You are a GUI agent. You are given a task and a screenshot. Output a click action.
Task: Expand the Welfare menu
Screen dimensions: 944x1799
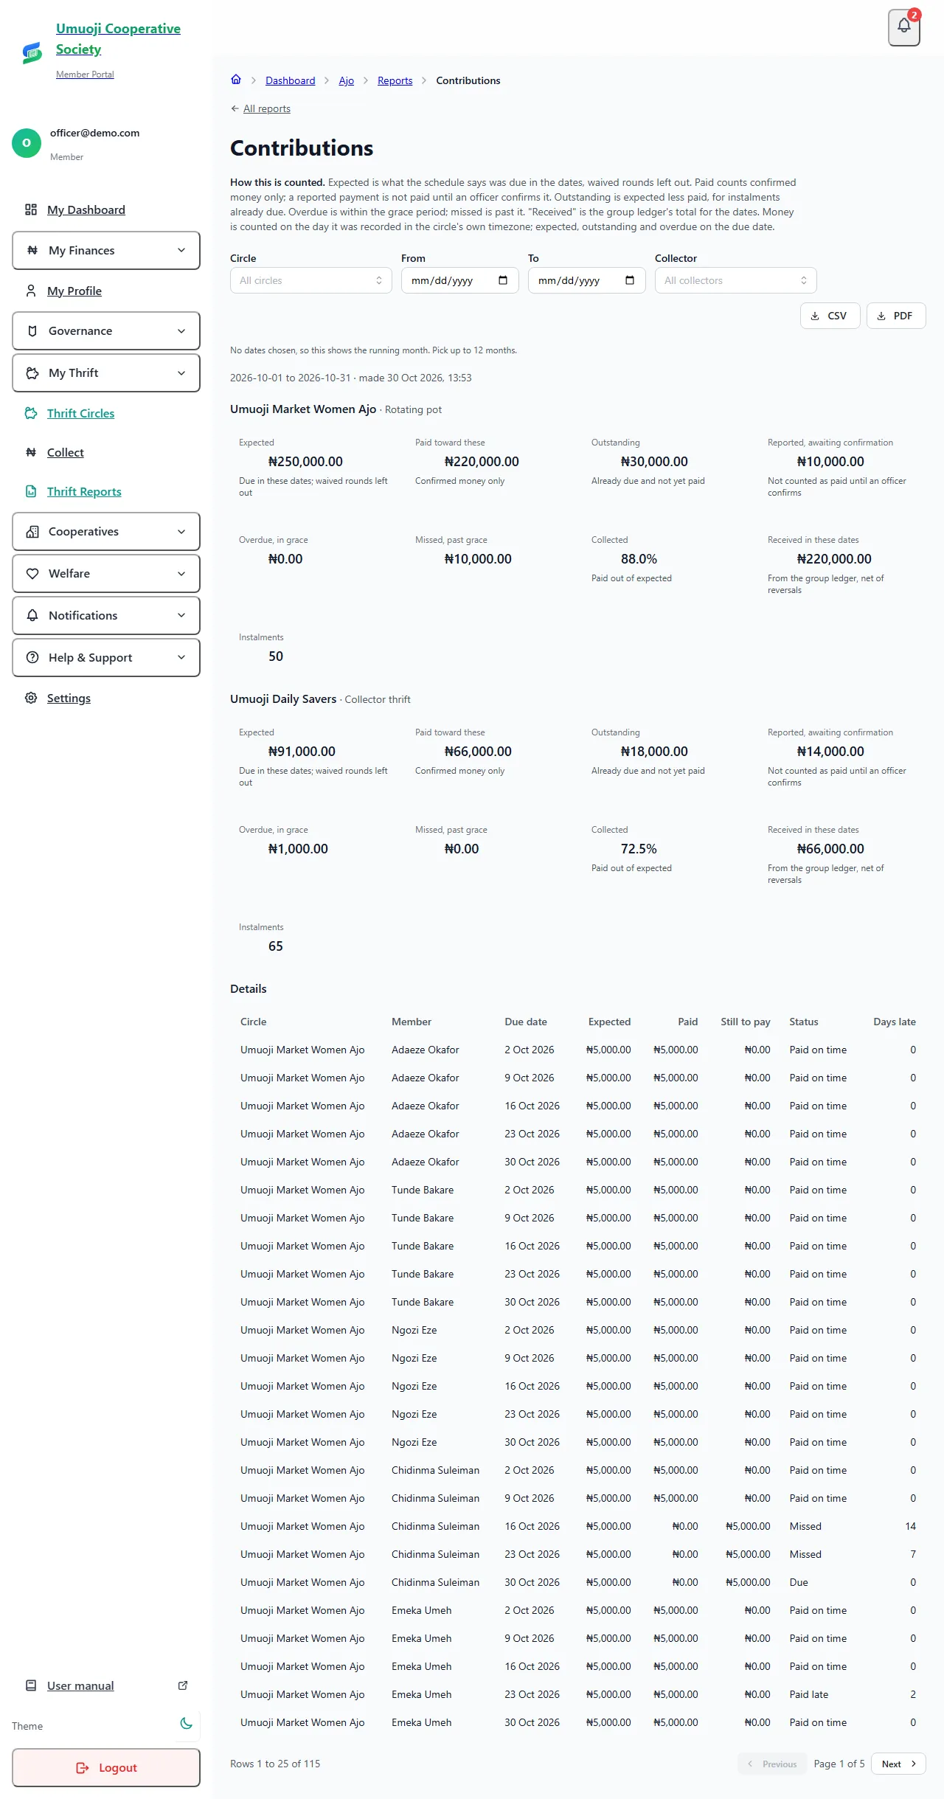[106, 574]
